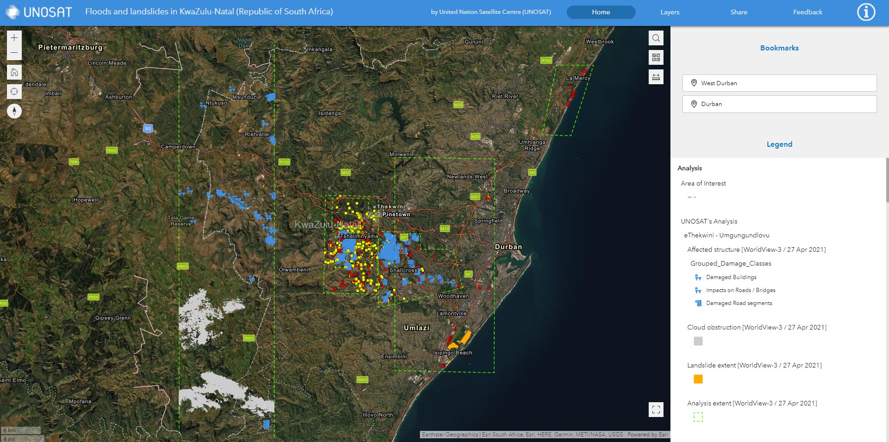This screenshot has height=442, width=889.
Task: Click the gray Cloud obstruction swatch
Action: (x=698, y=341)
